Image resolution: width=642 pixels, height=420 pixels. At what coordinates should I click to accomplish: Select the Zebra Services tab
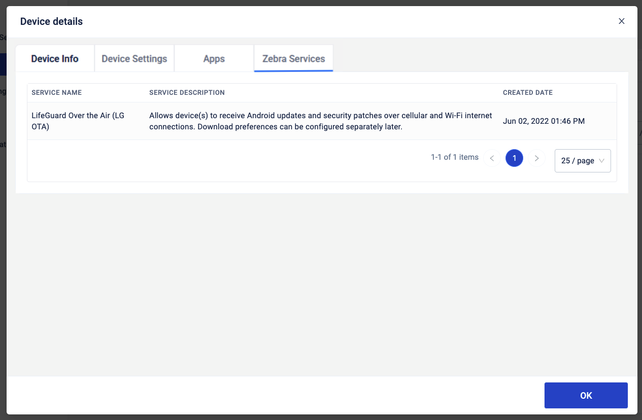pos(293,59)
